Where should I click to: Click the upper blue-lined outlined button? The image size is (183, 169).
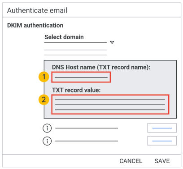pos(162,128)
